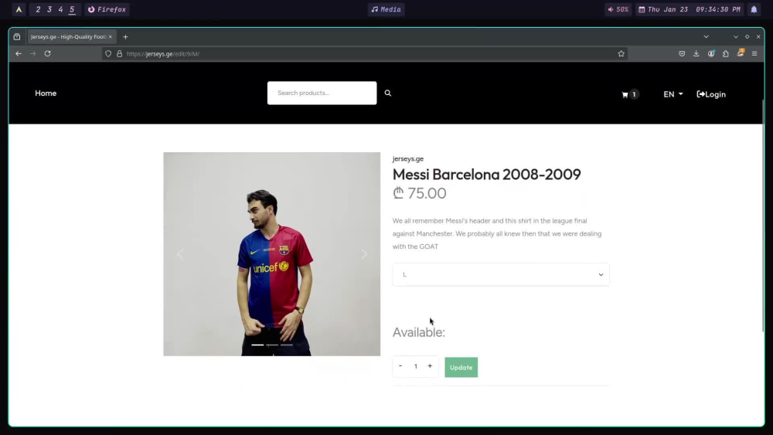
Task: Expand the EN language selector
Action: pyautogui.click(x=673, y=94)
